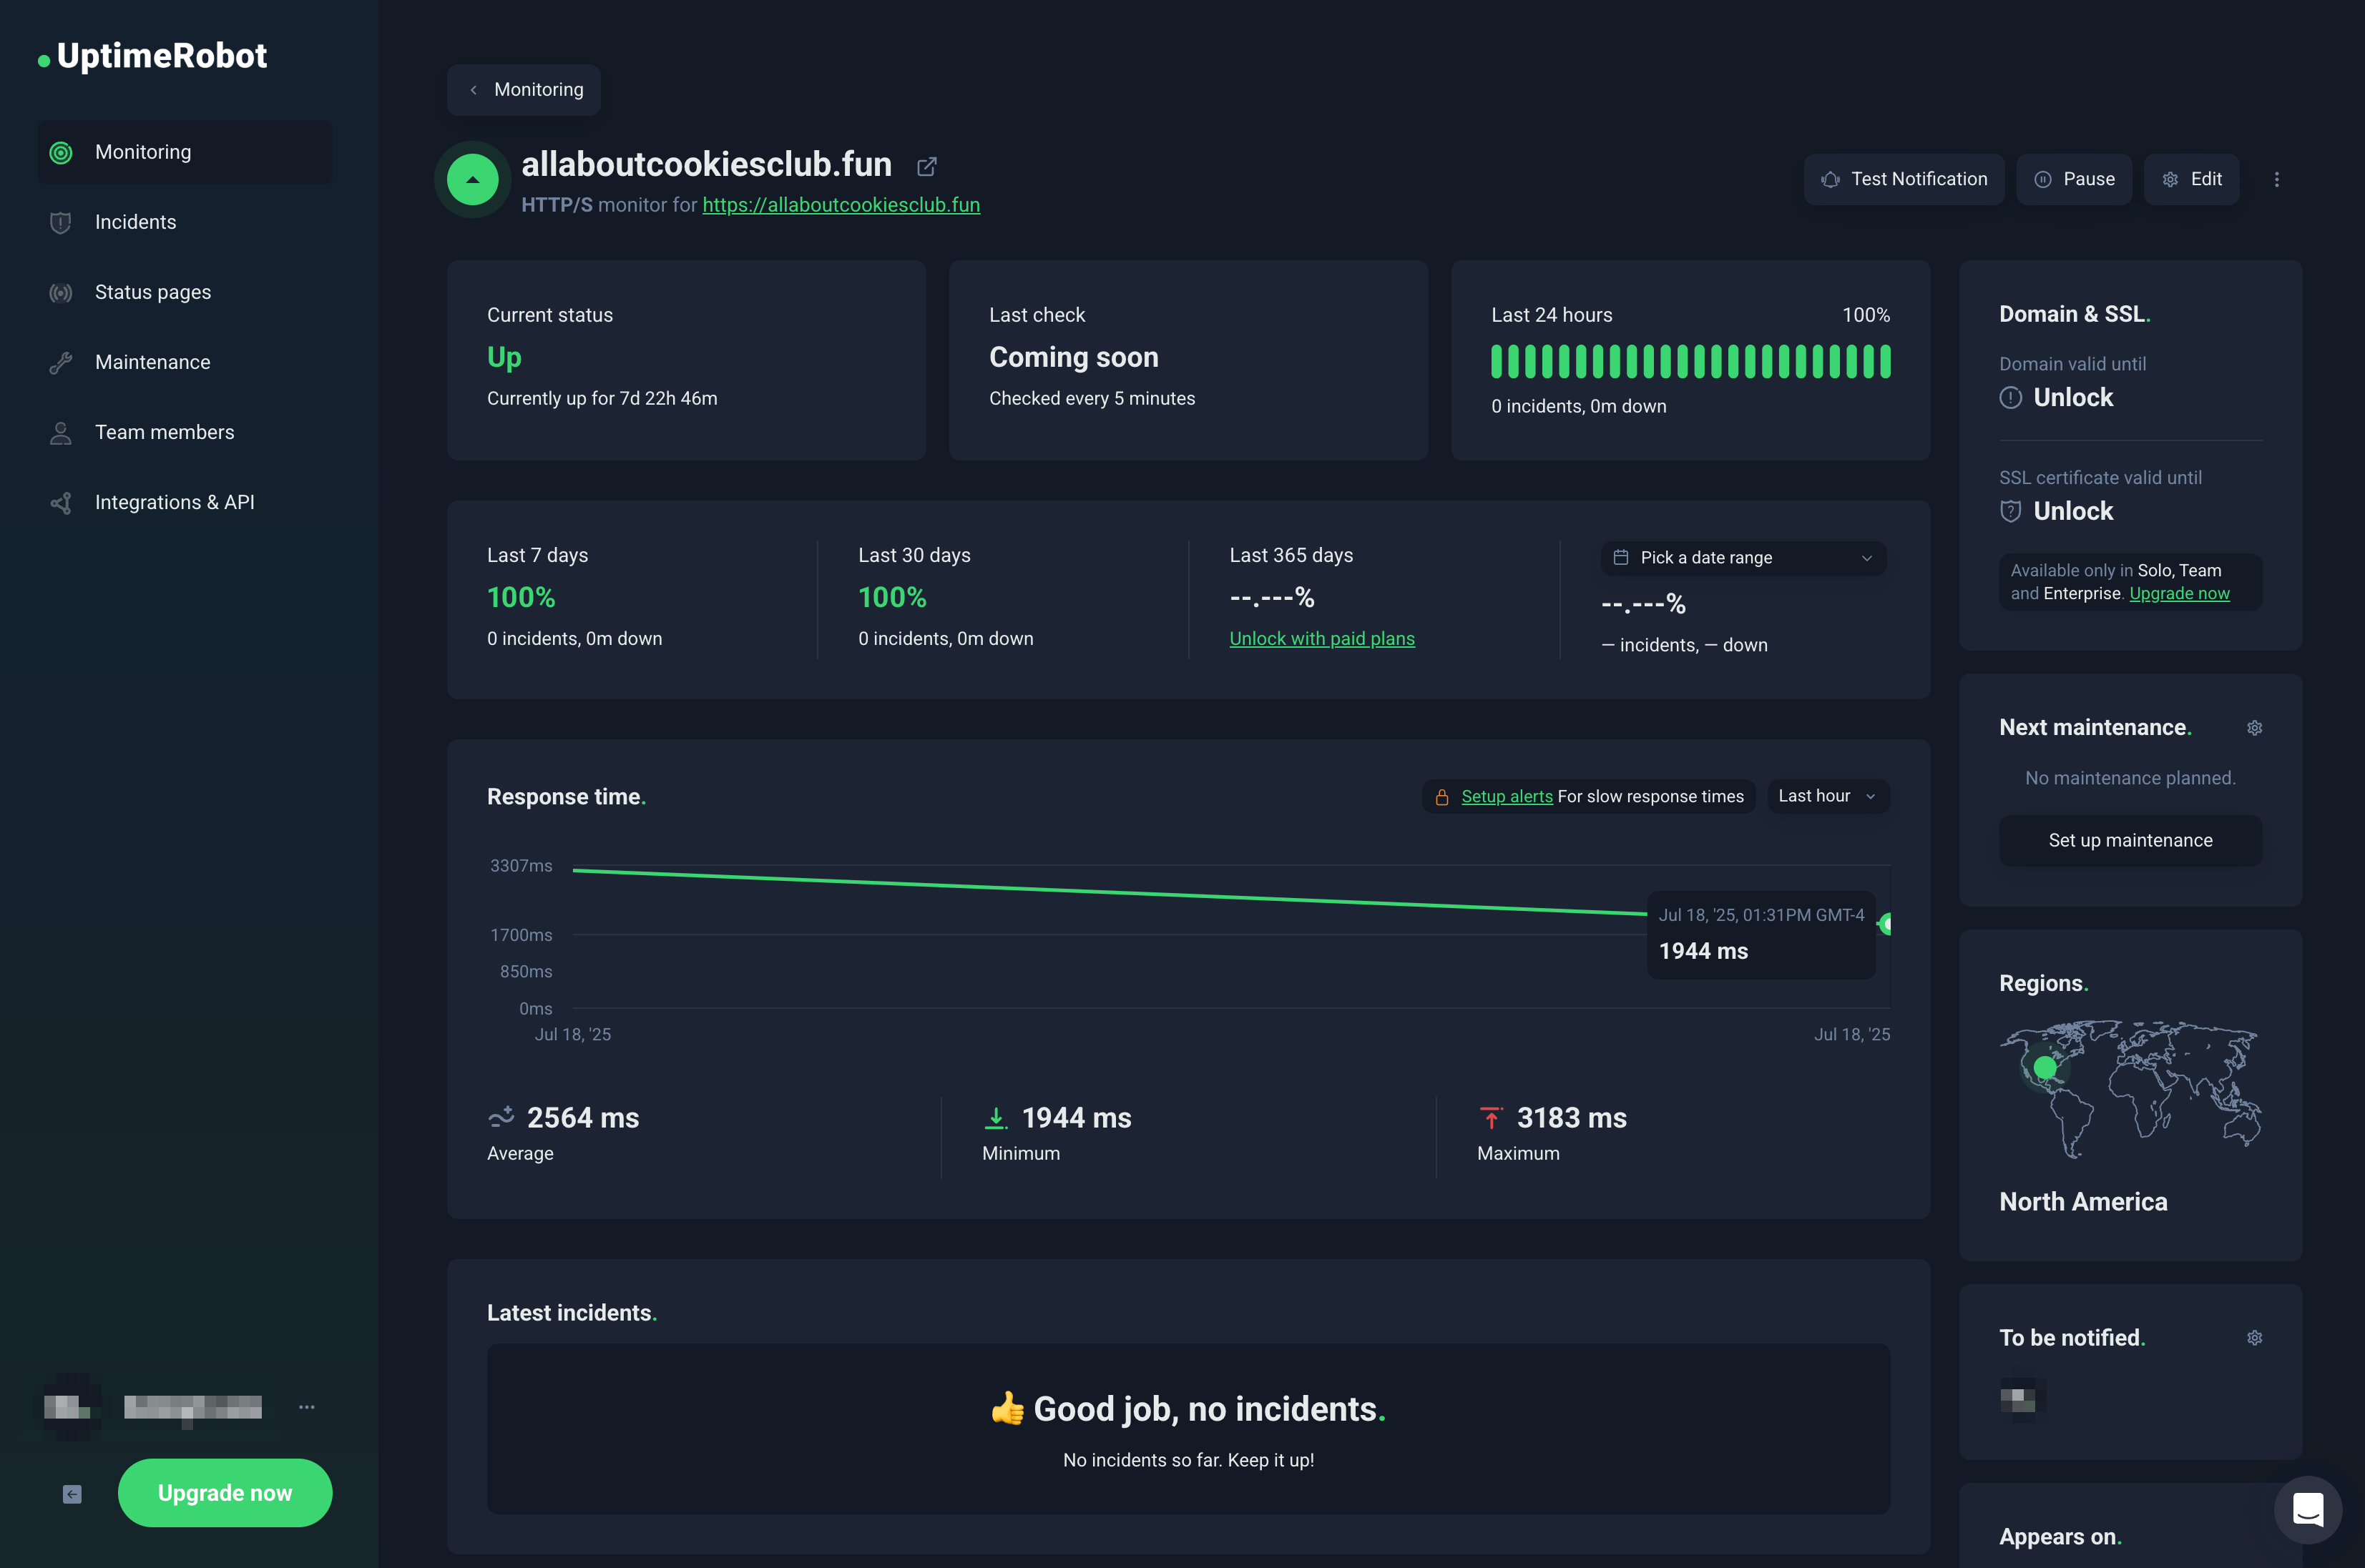Open the chat support bubble
This screenshot has width=2365, height=1568.
click(x=2307, y=1509)
